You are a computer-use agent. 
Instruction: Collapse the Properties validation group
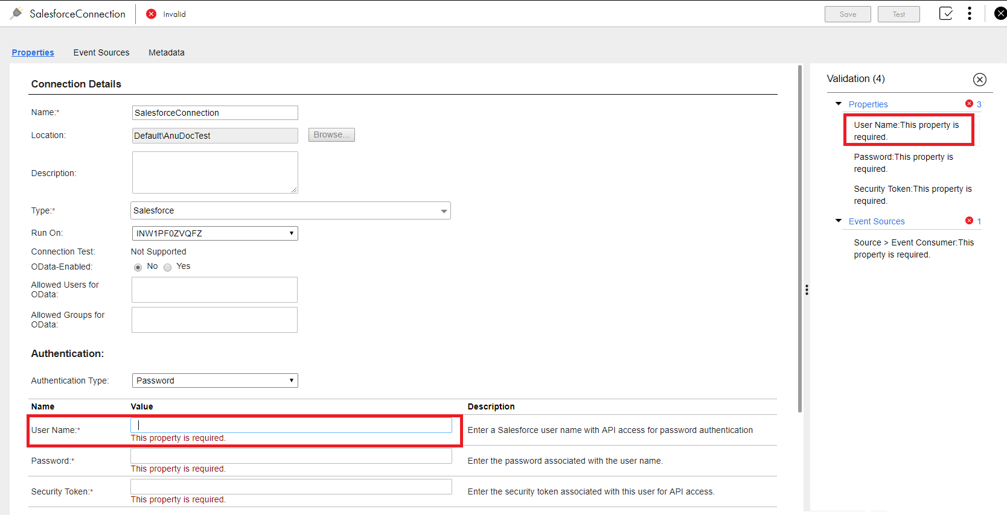coord(839,104)
